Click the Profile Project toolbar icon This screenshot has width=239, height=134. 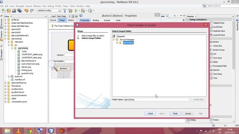(x=90, y=11)
